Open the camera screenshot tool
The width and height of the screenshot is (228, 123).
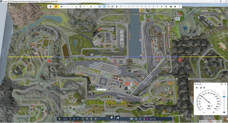click(171, 6)
